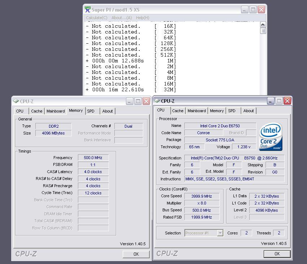Image resolution: width=307 pixels, height=264 pixels.
Task: Open the Help(H) menu in Super PI
Action: click(142, 18)
